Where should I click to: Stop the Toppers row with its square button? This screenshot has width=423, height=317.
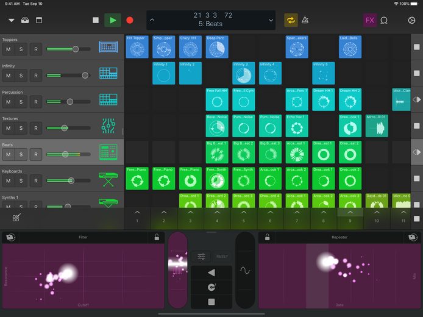(x=417, y=47)
